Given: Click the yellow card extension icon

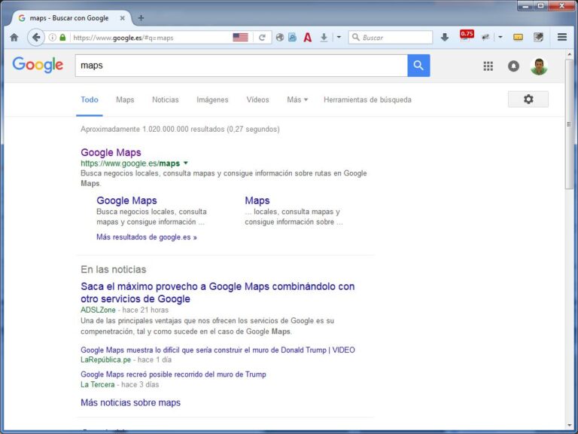Looking at the screenshot, I should [518, 37].
